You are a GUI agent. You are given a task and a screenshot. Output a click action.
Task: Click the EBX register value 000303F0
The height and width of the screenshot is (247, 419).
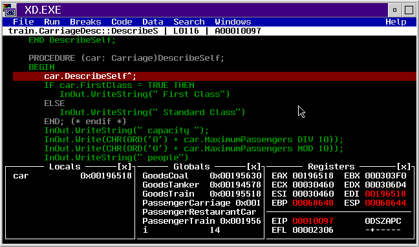click(x=385, y=176)
